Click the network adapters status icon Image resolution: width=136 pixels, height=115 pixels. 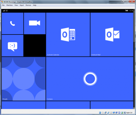point(105,112)
